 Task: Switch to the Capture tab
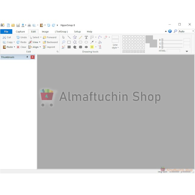point(20,32)
